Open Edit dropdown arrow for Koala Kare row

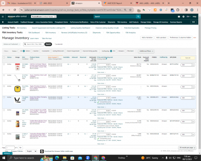[x=193, y=98]
